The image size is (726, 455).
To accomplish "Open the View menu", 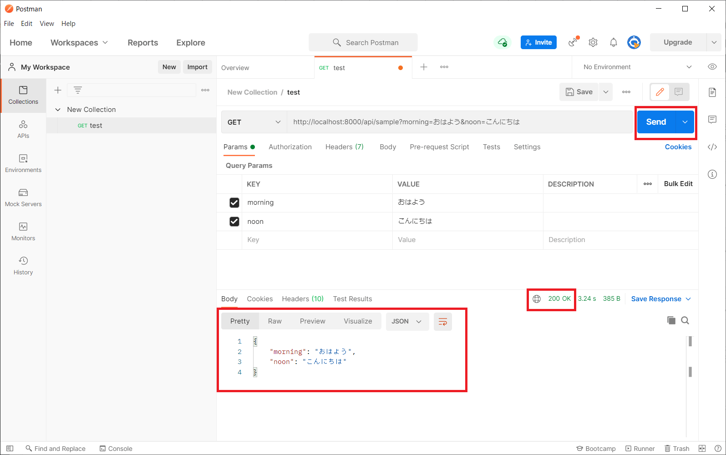I will 47,24.
